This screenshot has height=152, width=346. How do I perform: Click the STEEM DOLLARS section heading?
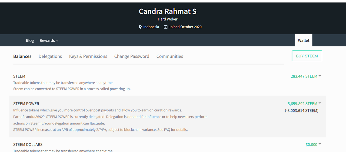(28, 144)
